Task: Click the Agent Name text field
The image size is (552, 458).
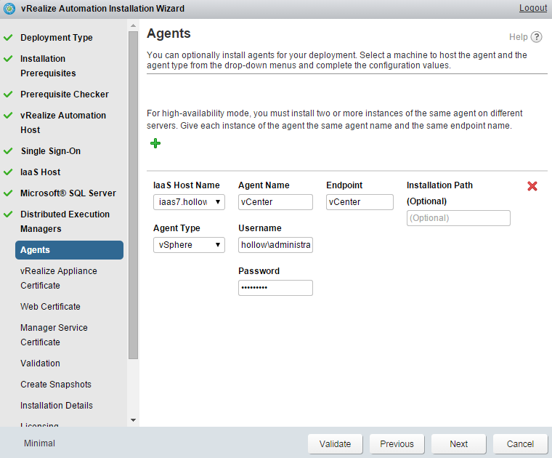Action: click(x=275, y=202)
